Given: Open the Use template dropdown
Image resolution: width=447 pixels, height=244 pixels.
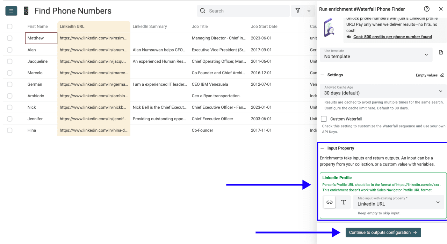Looking at the screenshot, I should tap(376, 54).
